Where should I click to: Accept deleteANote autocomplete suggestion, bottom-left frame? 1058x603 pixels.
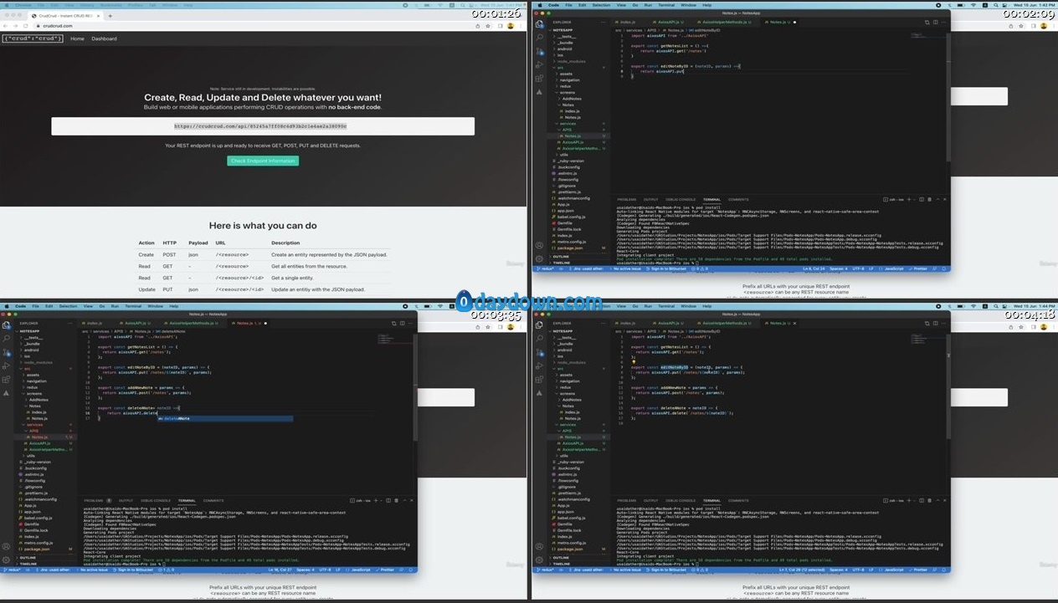click(224, 418)
